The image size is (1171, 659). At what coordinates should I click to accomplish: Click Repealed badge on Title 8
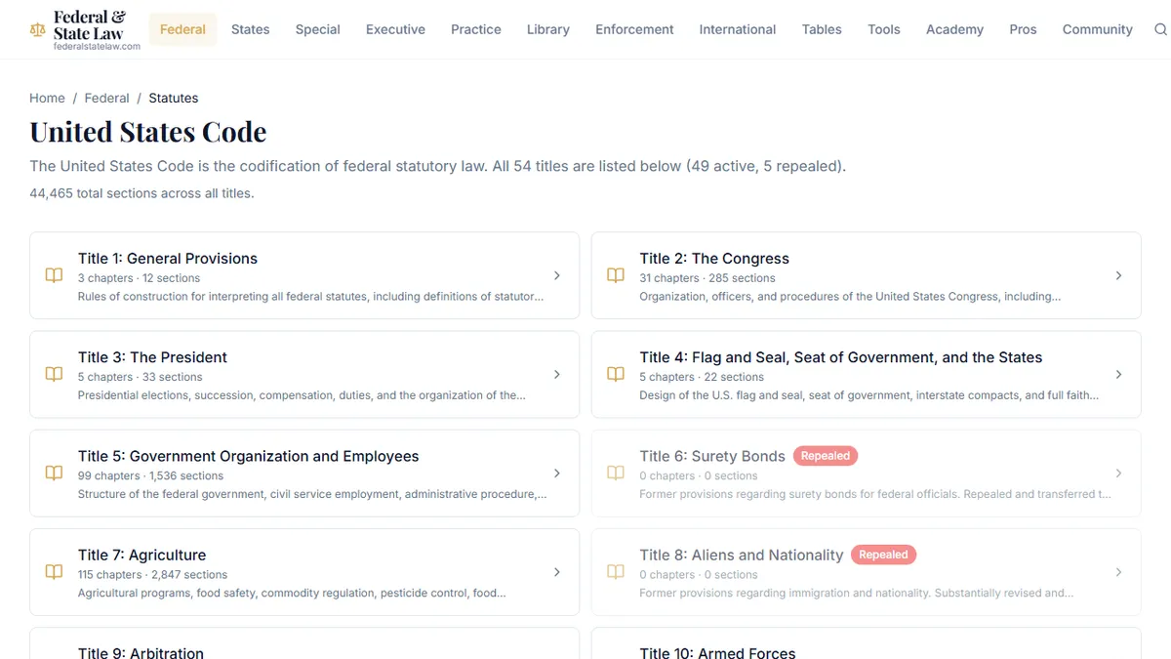[x=883, y=555]
